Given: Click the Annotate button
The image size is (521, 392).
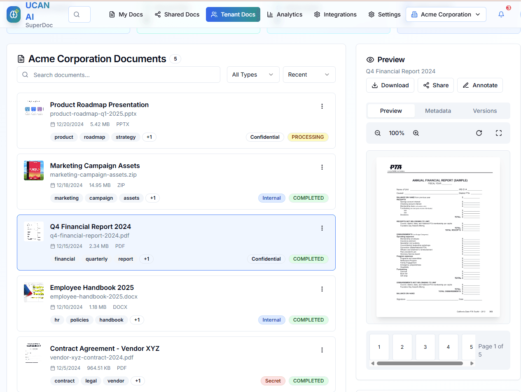Looking at the screenshot, I should (x=480, y=85).
